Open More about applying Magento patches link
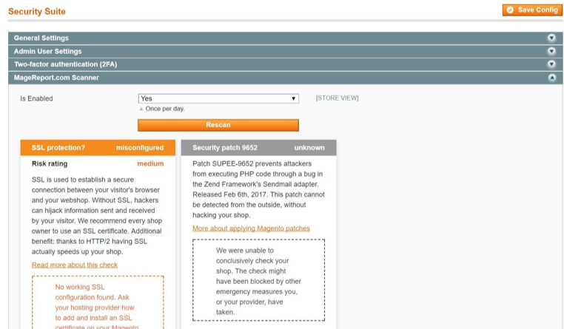 (251, 228)
